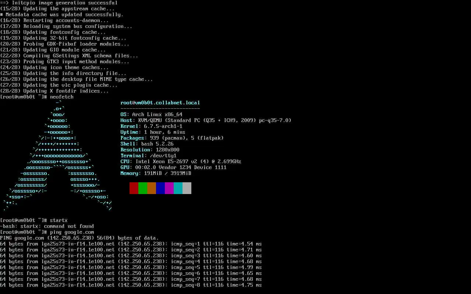Click '(23/28) Probing GTK3 input method modules...' line
Image resolution: width=471 pixels, height=294 pixels.
pyautogui.click(x=65, y=62)
